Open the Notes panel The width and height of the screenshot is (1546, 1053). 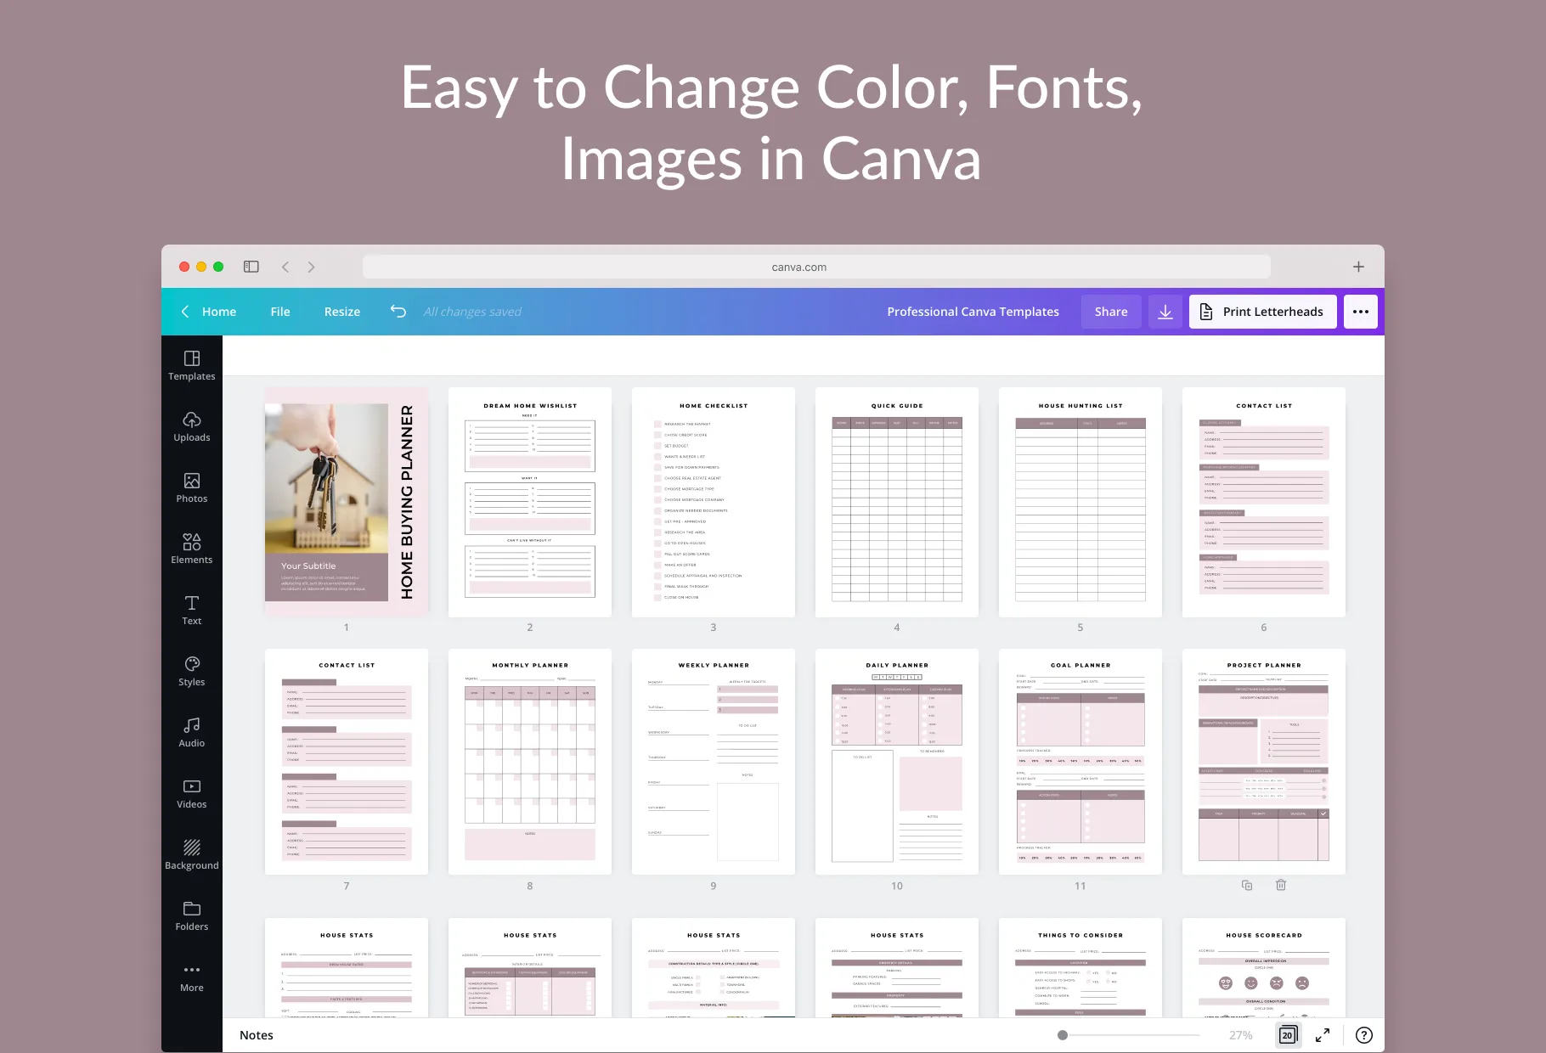257,1035
